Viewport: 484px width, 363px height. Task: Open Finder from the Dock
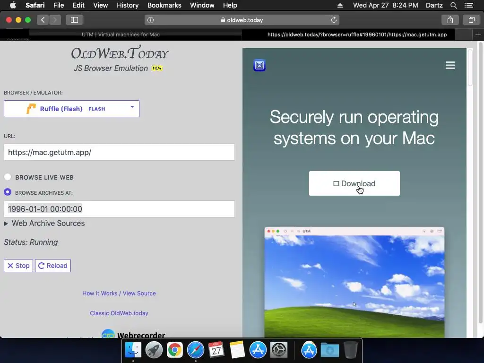133,350
